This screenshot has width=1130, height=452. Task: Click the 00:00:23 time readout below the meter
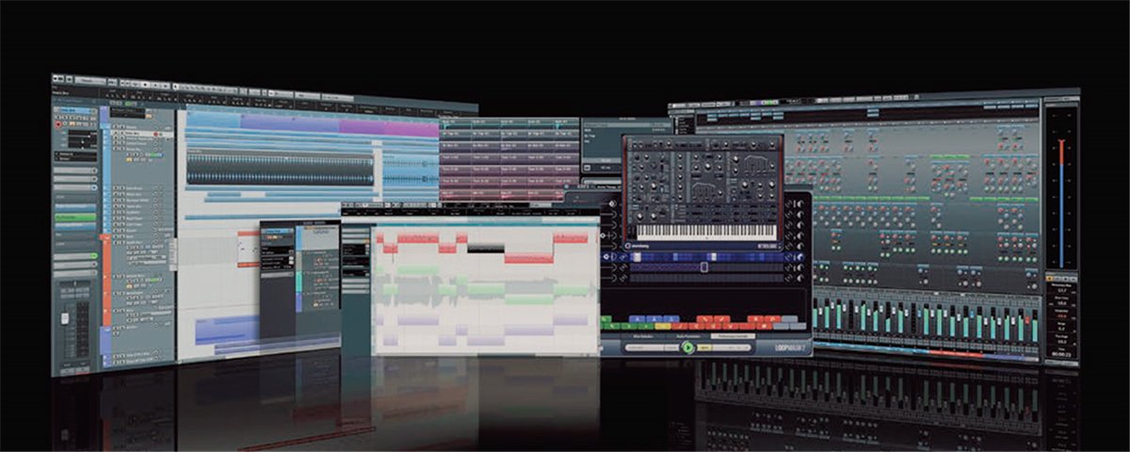click(1060, 356)
